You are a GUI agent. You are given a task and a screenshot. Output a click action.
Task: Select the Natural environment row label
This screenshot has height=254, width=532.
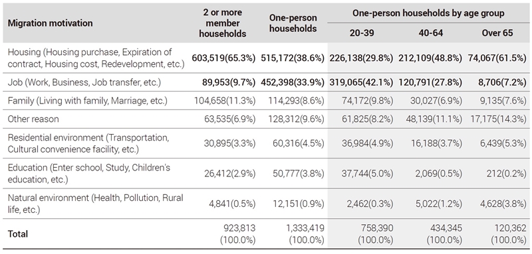click(95, 204)
